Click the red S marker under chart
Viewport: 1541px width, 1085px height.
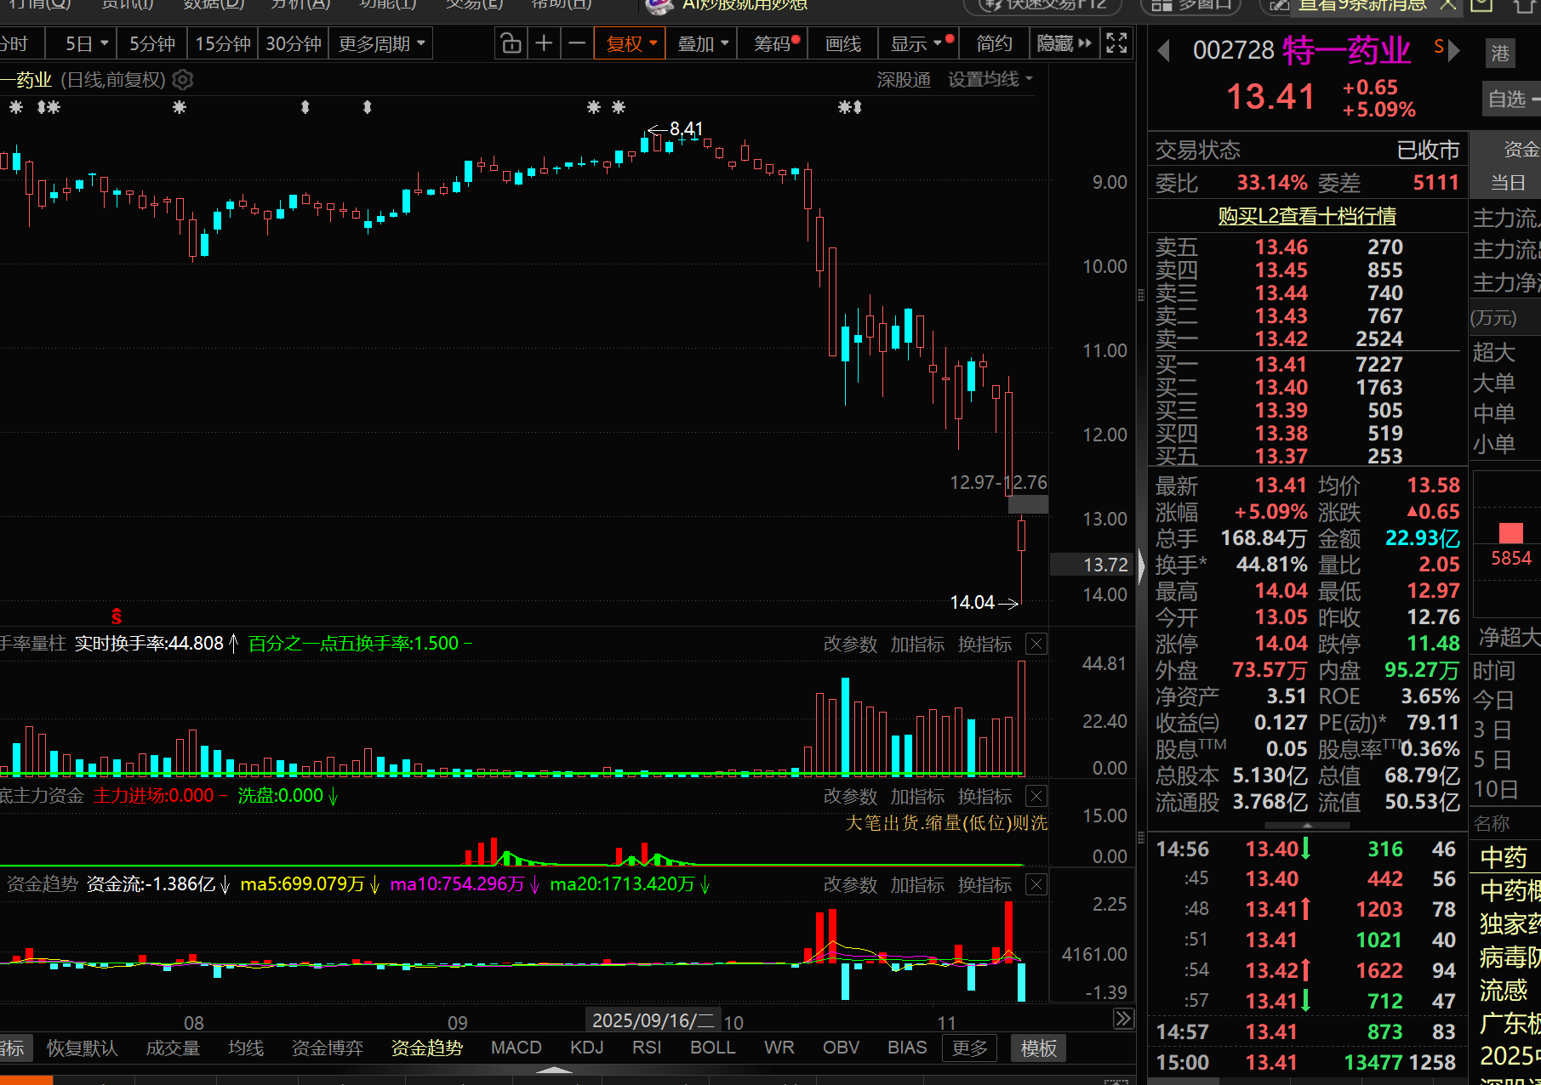[x=117, y=616]
